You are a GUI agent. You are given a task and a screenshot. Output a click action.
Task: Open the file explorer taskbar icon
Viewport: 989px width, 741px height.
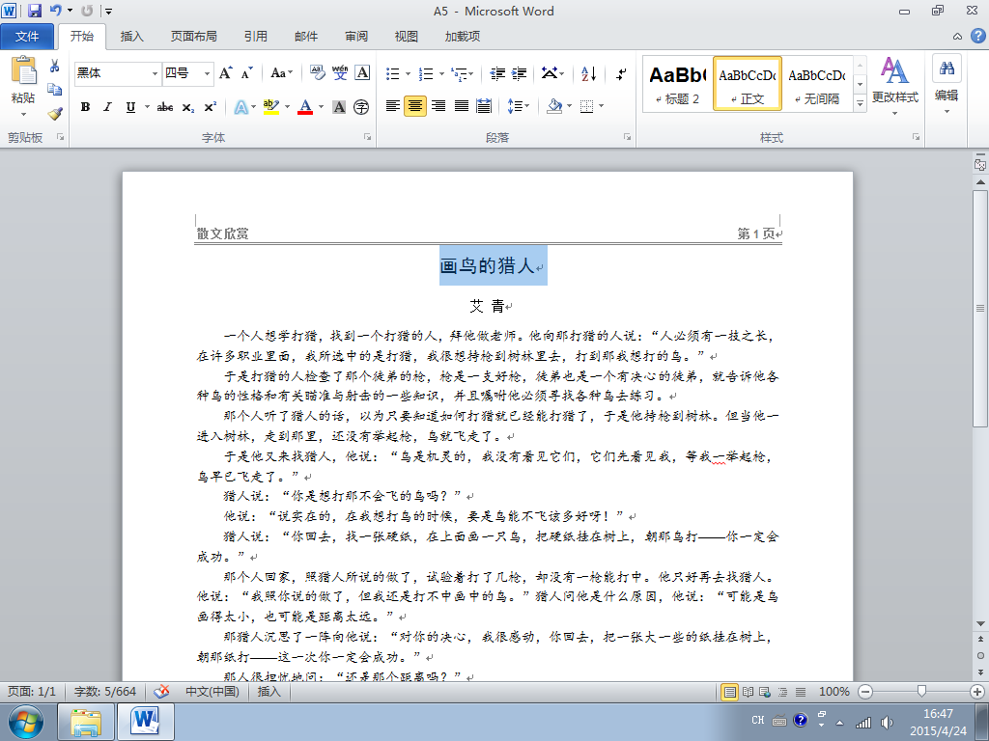point(86,722)
